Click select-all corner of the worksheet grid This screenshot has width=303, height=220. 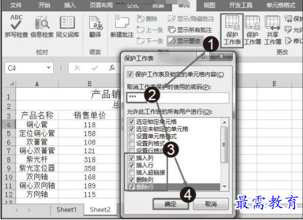11,83
